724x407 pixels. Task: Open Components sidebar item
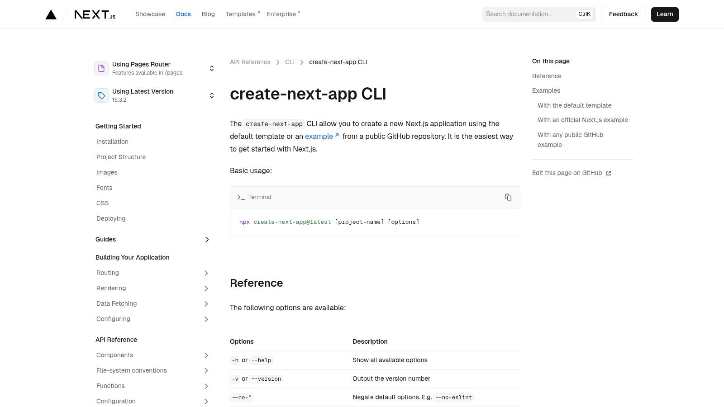[114, 355]
